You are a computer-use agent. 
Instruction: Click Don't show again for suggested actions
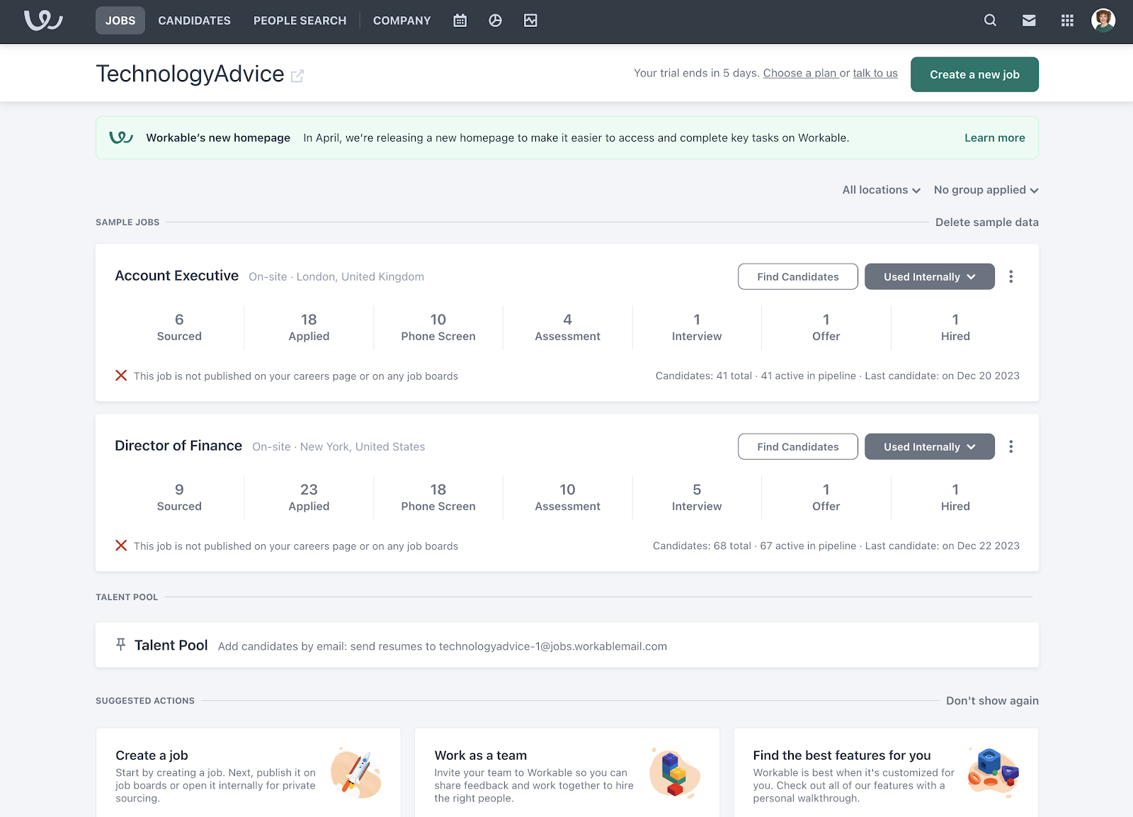(x=992, y=700)
